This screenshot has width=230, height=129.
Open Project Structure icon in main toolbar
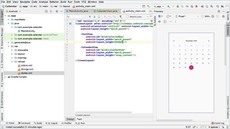point(222,6)
